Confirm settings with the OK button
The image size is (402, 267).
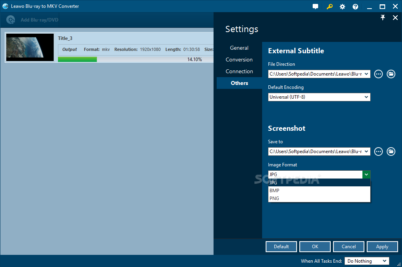[315, 247]
